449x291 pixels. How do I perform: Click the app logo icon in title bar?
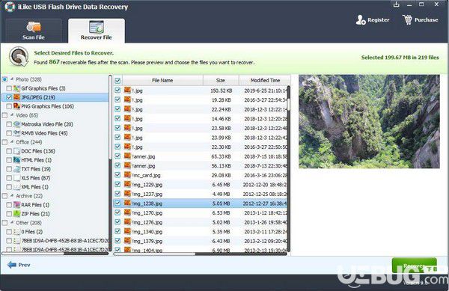tap(10, 7)
